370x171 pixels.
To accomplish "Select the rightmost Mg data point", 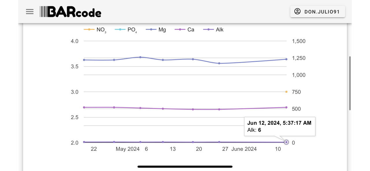I will pos(286,59).
